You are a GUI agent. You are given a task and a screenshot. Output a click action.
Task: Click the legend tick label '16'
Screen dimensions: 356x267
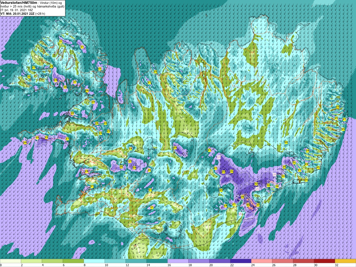(x=169, y=265)
